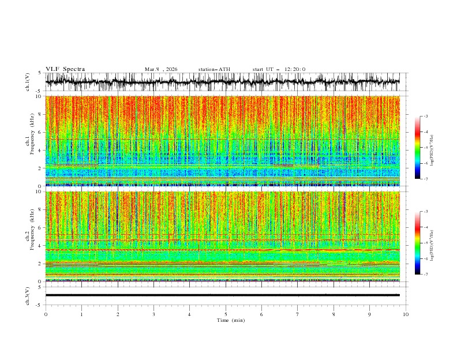Click time axis tick label "7"

pyautogui.click(x=298, y=314)
